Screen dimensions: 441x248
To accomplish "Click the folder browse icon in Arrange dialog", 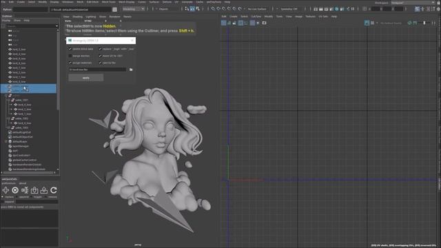I will tap(131, 70).
